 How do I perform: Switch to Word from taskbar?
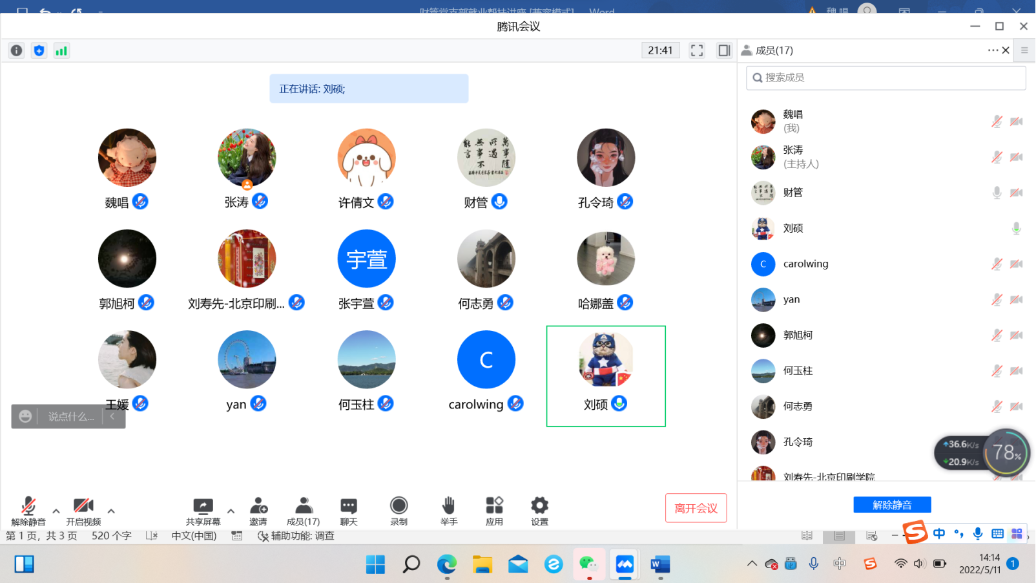coord(660,564)
